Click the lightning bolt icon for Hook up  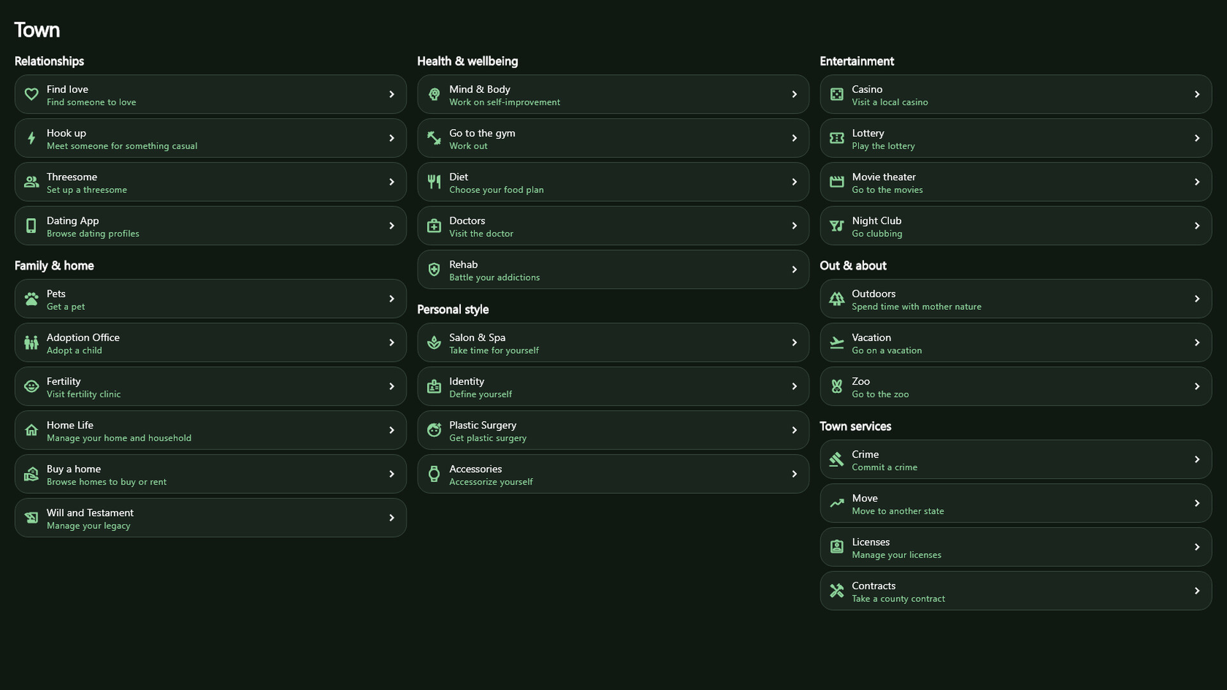(31, 138)
